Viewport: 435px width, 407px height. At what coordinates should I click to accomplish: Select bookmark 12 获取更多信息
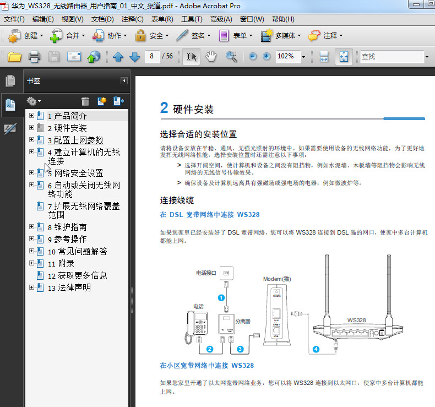tap(77, 275)
